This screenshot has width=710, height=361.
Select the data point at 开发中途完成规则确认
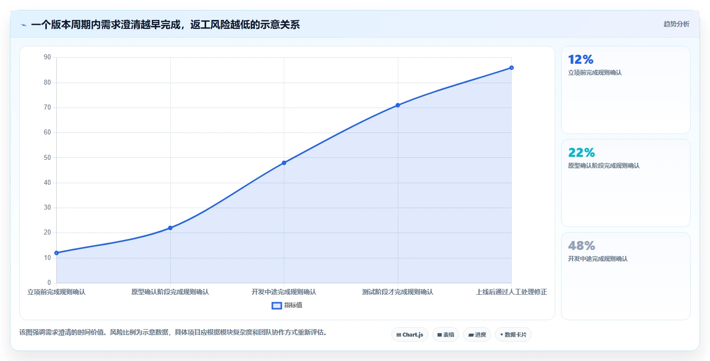(x=284, y=163)
